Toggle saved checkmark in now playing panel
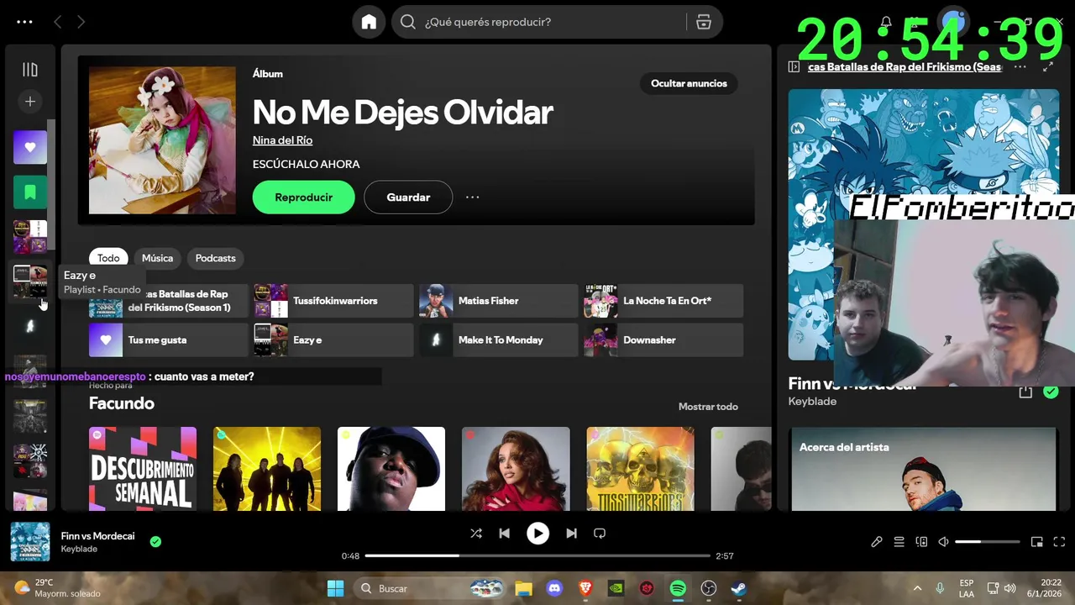The width and height of the screenshot is (1075, 605). tap(1051, 392)
